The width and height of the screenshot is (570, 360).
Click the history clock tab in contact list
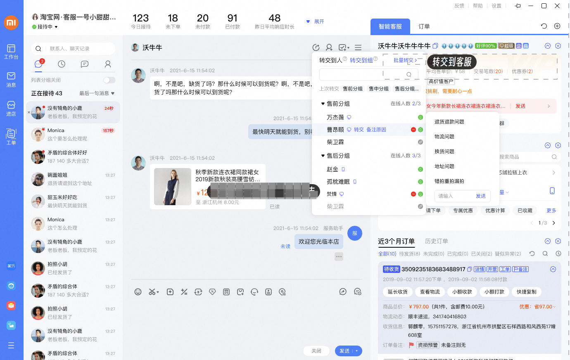(62, 64)
